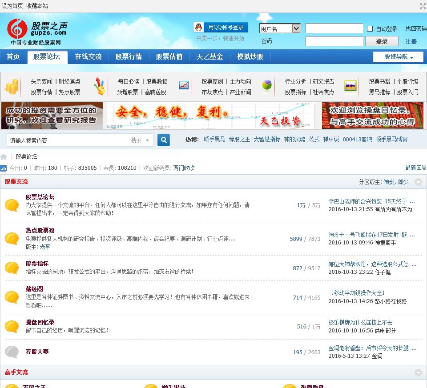Open the 股票总论坛 forum title

pos(40,197)
